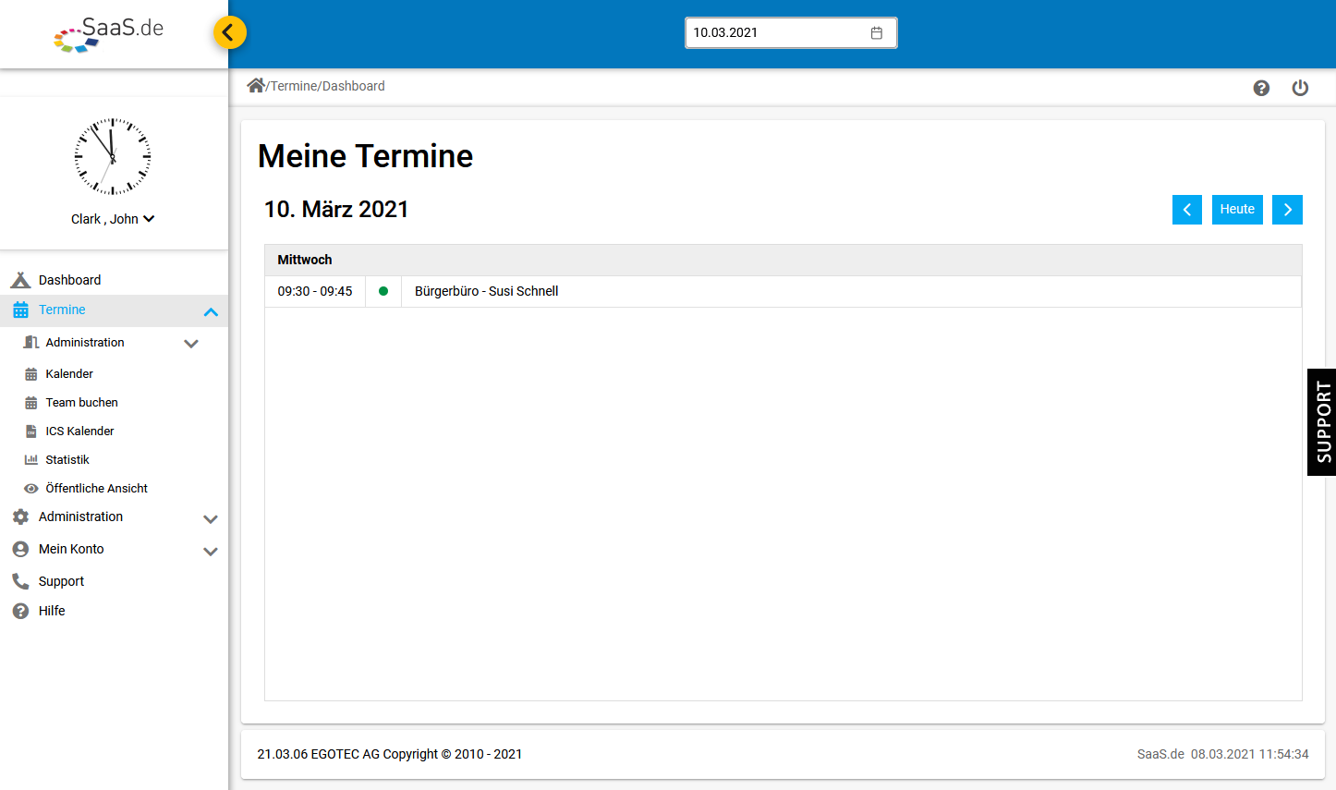Go to home via breadcrumb house icon
This screenshot has height=790, width=1336.
pyautogui.click(x=256, y=86)
